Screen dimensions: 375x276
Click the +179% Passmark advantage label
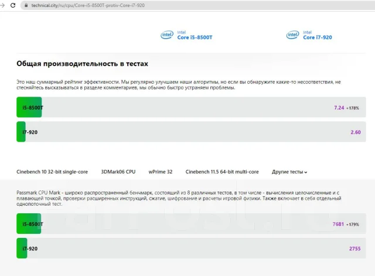353,224
